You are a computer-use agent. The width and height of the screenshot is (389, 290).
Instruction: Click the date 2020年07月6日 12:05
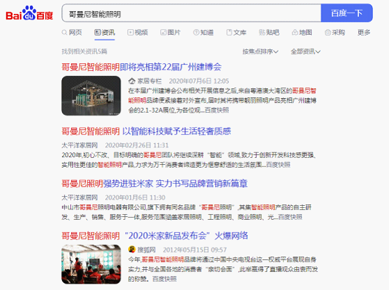click(x=199, y=81)
